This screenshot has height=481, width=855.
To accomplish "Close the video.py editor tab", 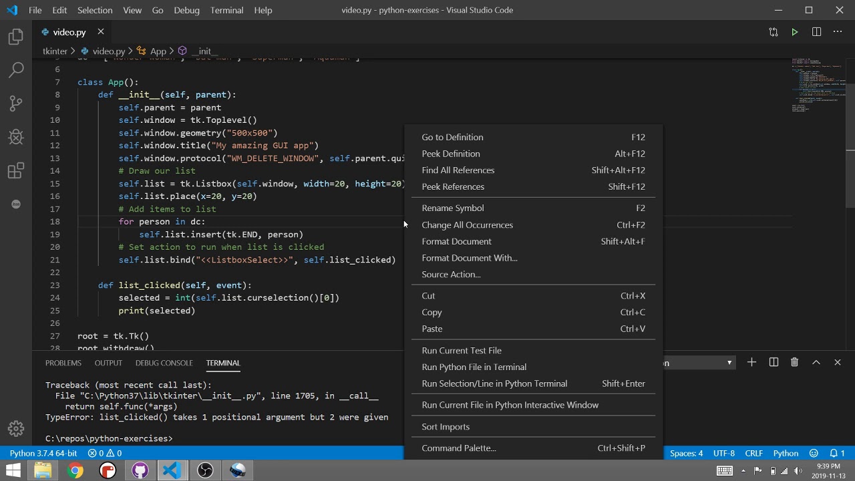I will point(101,32).
